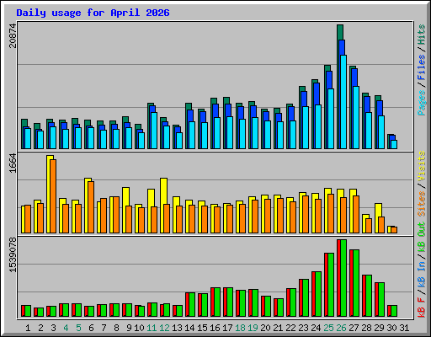
Task: Click day label 1 on the x-axis
Action: 28,328
